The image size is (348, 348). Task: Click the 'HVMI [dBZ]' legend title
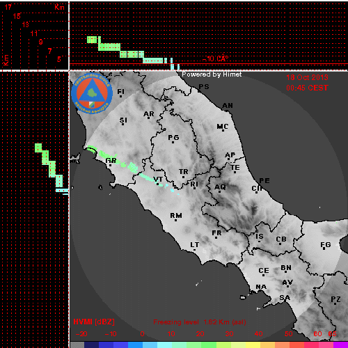tap(94, 322)
